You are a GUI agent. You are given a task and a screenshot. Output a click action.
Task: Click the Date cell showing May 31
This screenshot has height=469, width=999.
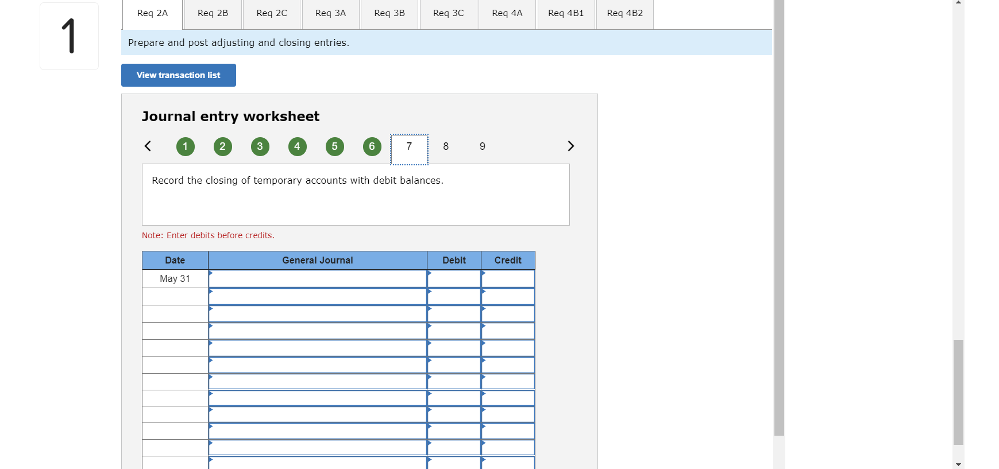pos(175,278)
